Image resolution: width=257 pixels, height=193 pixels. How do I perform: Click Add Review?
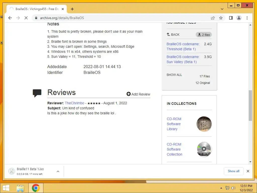[x=138, y=94]
